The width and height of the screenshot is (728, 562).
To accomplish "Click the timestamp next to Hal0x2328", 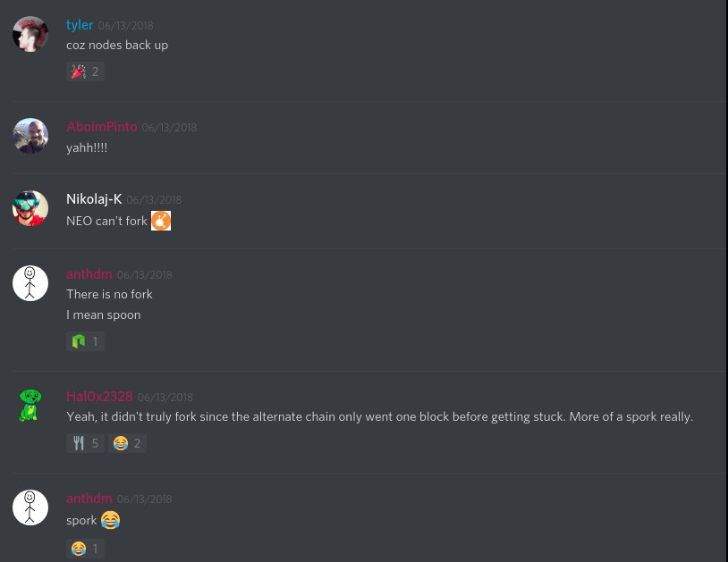I will [x=165, y=398].
